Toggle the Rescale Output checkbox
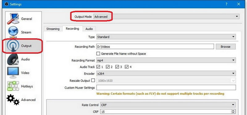The image size is (247, 115). (93, 81)
